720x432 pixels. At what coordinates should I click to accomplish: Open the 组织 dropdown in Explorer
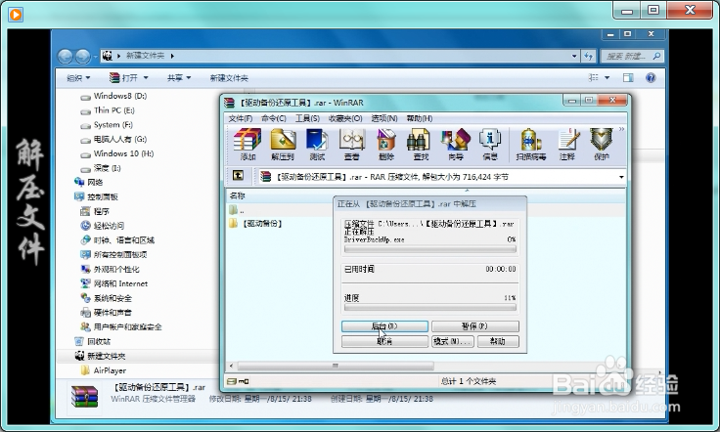click(x=78, y=78)
